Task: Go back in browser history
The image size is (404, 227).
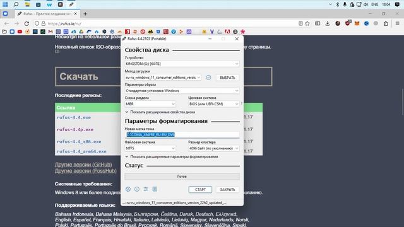Action: coord(6,23)
